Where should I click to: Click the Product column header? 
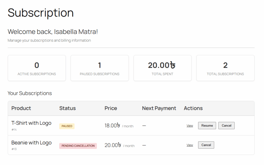[21, 108]
